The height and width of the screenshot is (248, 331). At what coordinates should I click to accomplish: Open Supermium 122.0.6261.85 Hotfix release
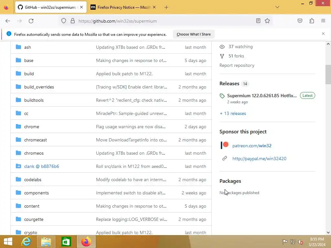point(262,96)
